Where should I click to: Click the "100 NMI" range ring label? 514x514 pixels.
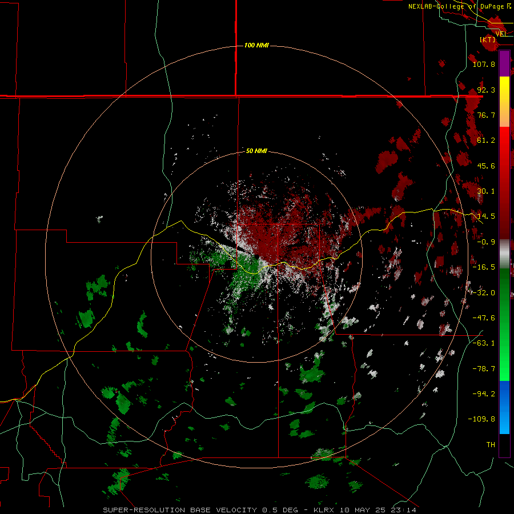click(x=256, y=45)
